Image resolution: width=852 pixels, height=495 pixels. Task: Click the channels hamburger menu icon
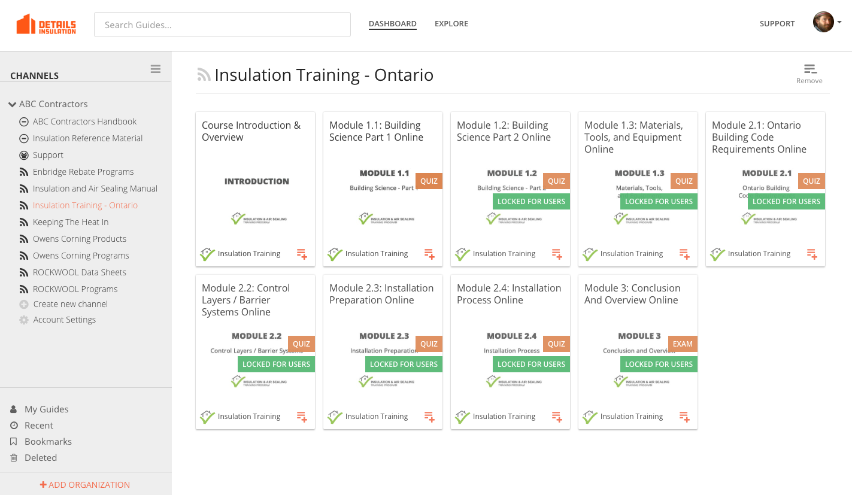point(156,69)
